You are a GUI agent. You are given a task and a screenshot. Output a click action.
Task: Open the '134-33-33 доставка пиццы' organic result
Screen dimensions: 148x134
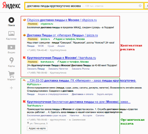tap(81, 80)
